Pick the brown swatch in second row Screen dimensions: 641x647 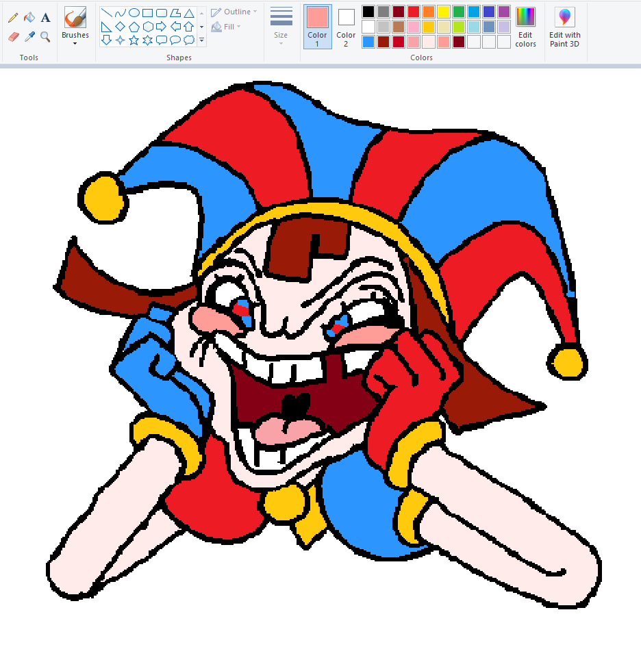pos(399,27)
